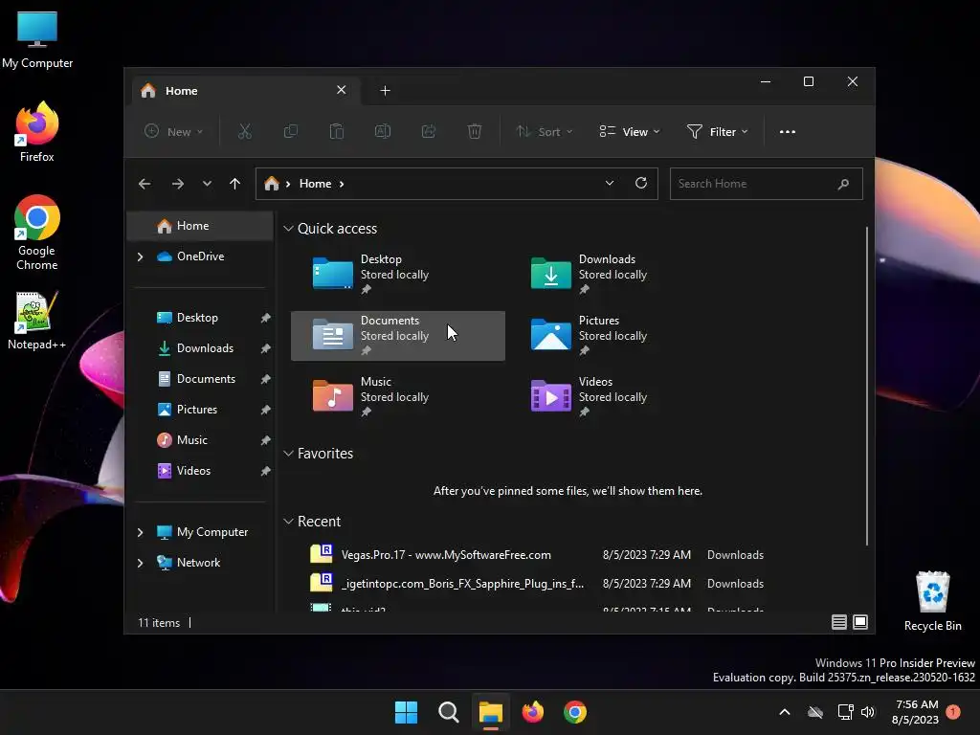980x735 pixels.
Task: Open volume control in system tray
Action: 867,712
